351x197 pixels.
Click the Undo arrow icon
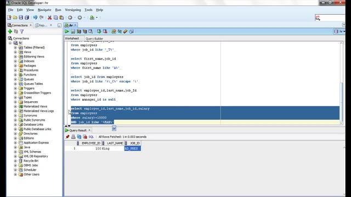click(x=35, y=18)
